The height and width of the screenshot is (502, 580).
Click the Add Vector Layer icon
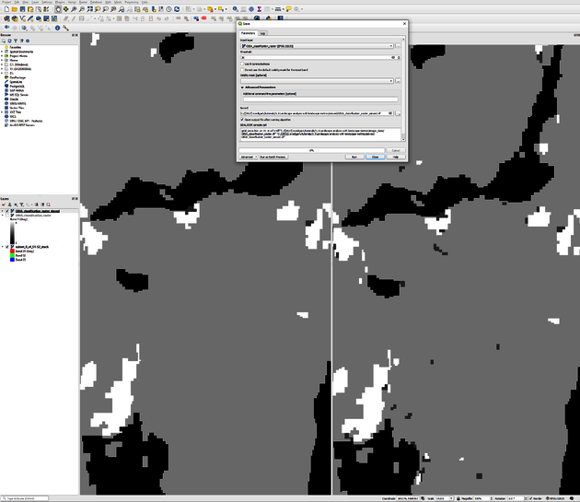tap(23, 18)
